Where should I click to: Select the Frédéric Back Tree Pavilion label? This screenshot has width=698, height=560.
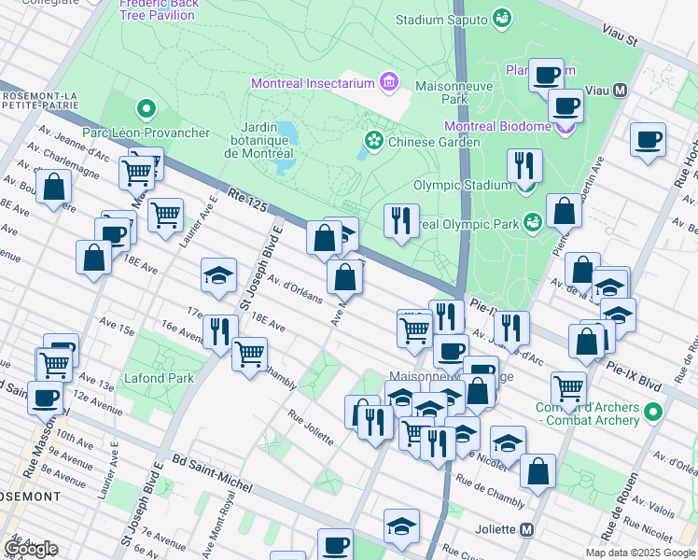click(157, 9)
